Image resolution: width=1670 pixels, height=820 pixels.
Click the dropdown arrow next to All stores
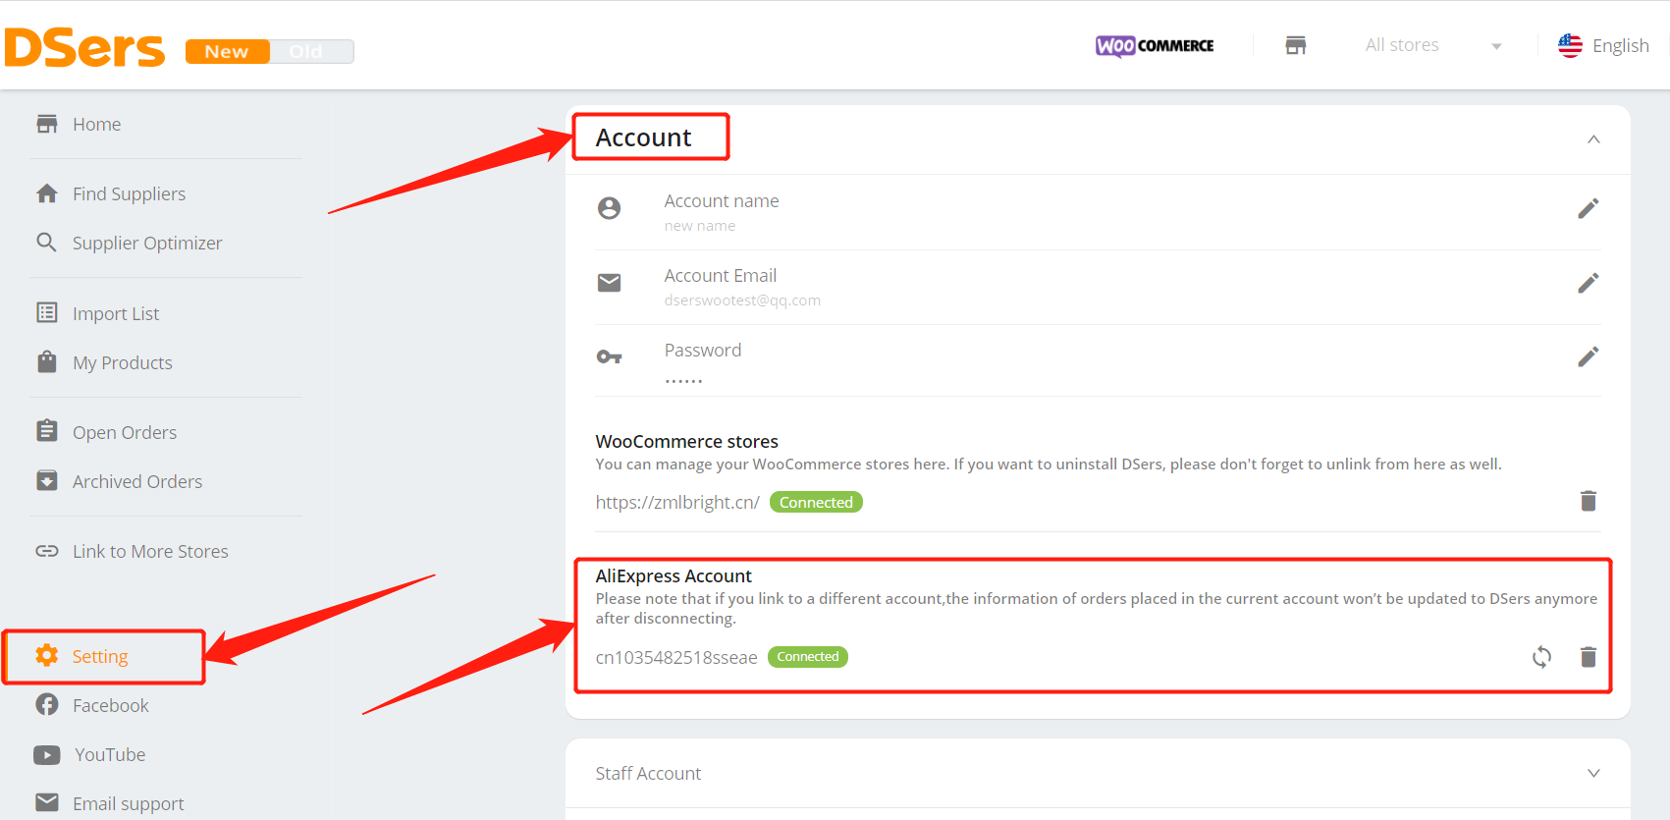tap(1496, 46)
